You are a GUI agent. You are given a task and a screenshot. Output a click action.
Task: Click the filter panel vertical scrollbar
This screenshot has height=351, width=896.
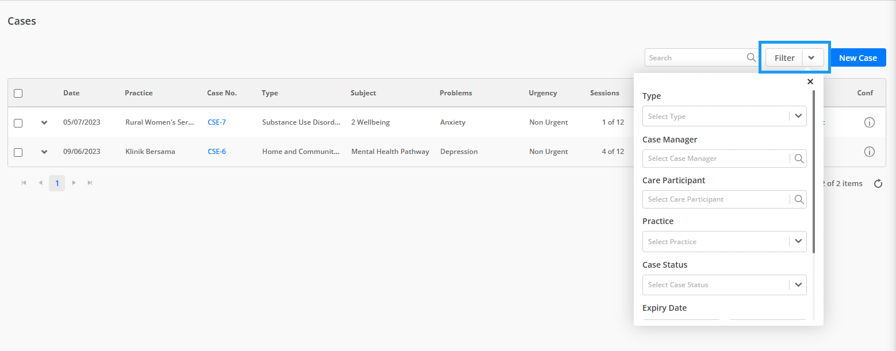(814, 171)
